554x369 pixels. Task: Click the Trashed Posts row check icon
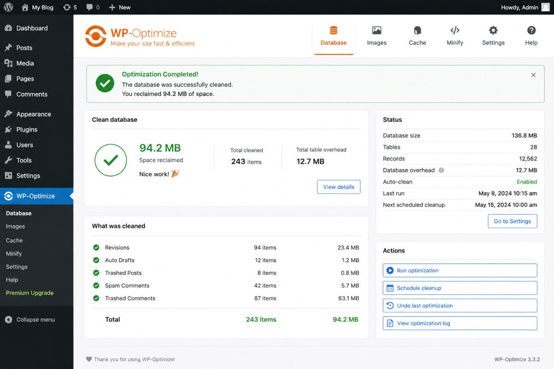[96, 273]
